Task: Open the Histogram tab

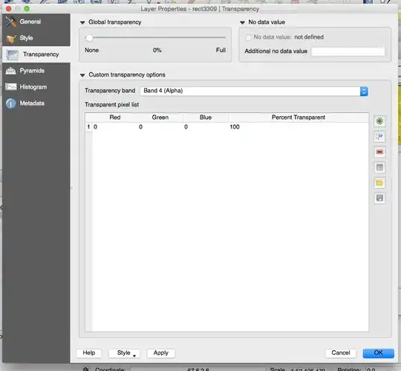Action: coord(36,87)
